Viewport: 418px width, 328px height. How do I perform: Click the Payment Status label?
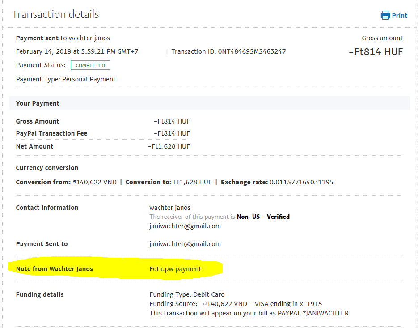pos(41,65)
